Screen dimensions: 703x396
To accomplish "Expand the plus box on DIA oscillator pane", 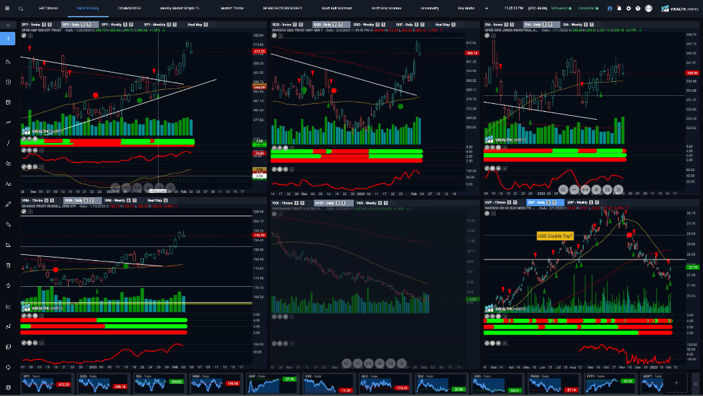I will [504, 168].
